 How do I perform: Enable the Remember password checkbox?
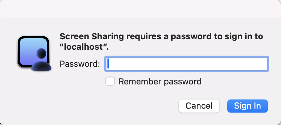[x=110, y=81]
